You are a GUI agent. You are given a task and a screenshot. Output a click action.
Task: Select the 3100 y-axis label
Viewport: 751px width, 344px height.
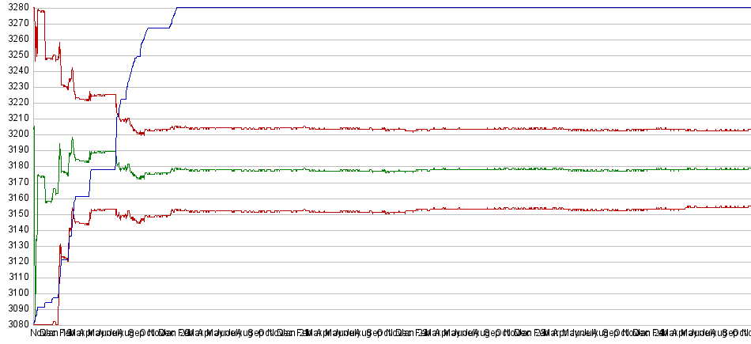pos(16,293)
